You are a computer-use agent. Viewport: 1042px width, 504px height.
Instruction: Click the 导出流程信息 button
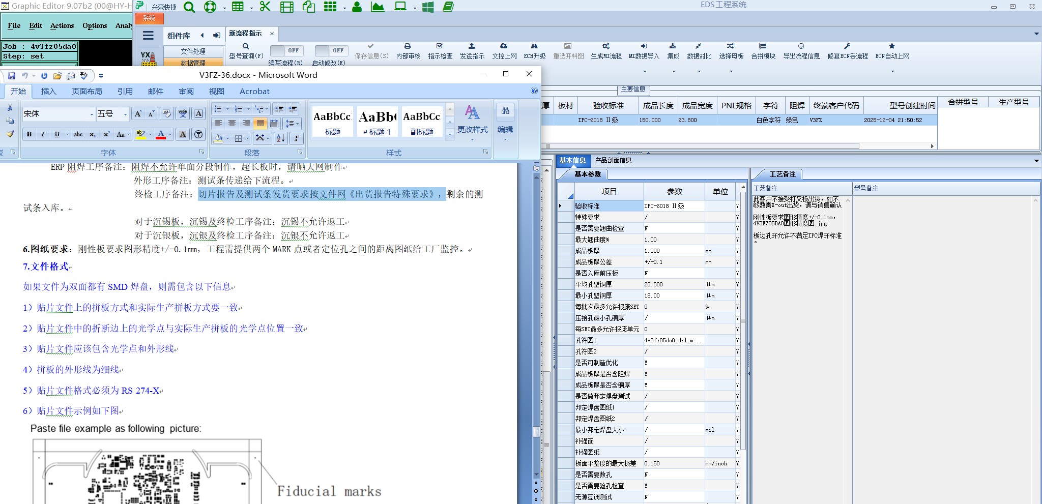click(x=801, y=51)
